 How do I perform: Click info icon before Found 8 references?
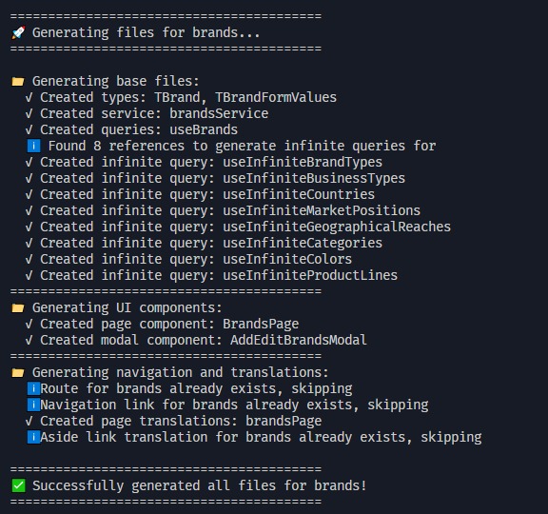tap(34, 146)
